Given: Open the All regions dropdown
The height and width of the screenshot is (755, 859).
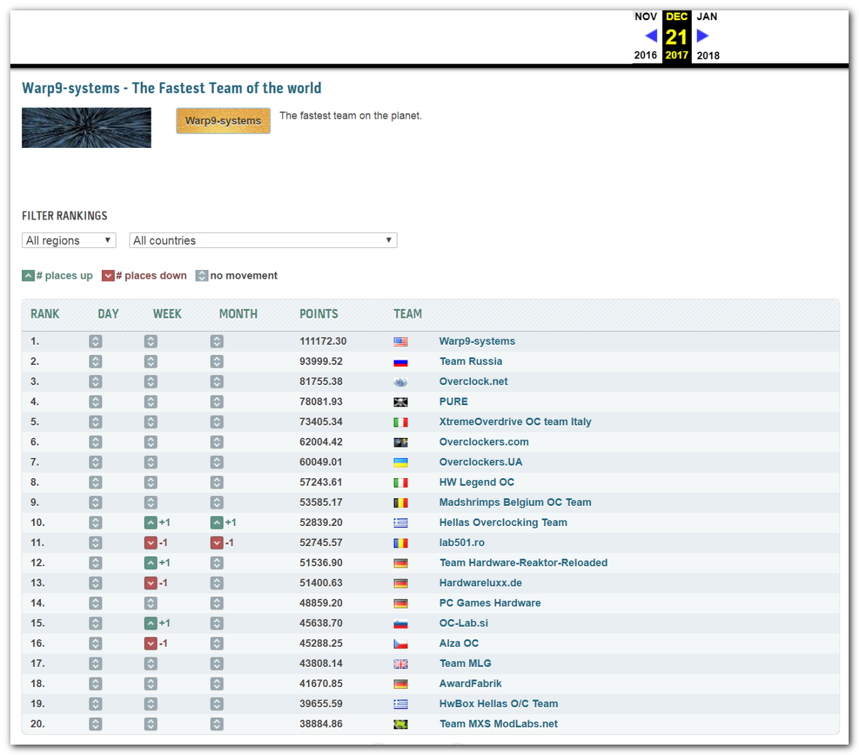Looking at the screenshot, I should point(69,240).
